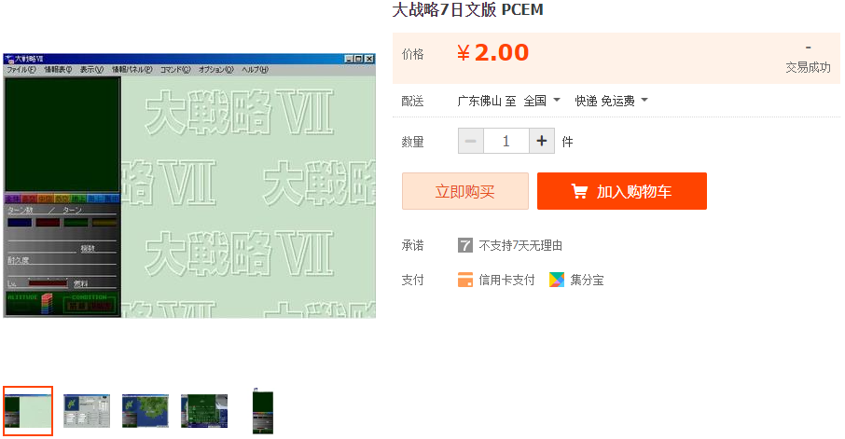The height and width of the screenshot is (439, 845).
Task: Click the 信用卡支付 payment link
Action: coord(506,280)
